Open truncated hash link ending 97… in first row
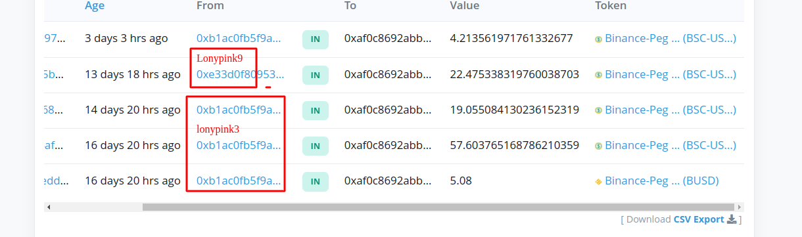 [x=55, y=39]
